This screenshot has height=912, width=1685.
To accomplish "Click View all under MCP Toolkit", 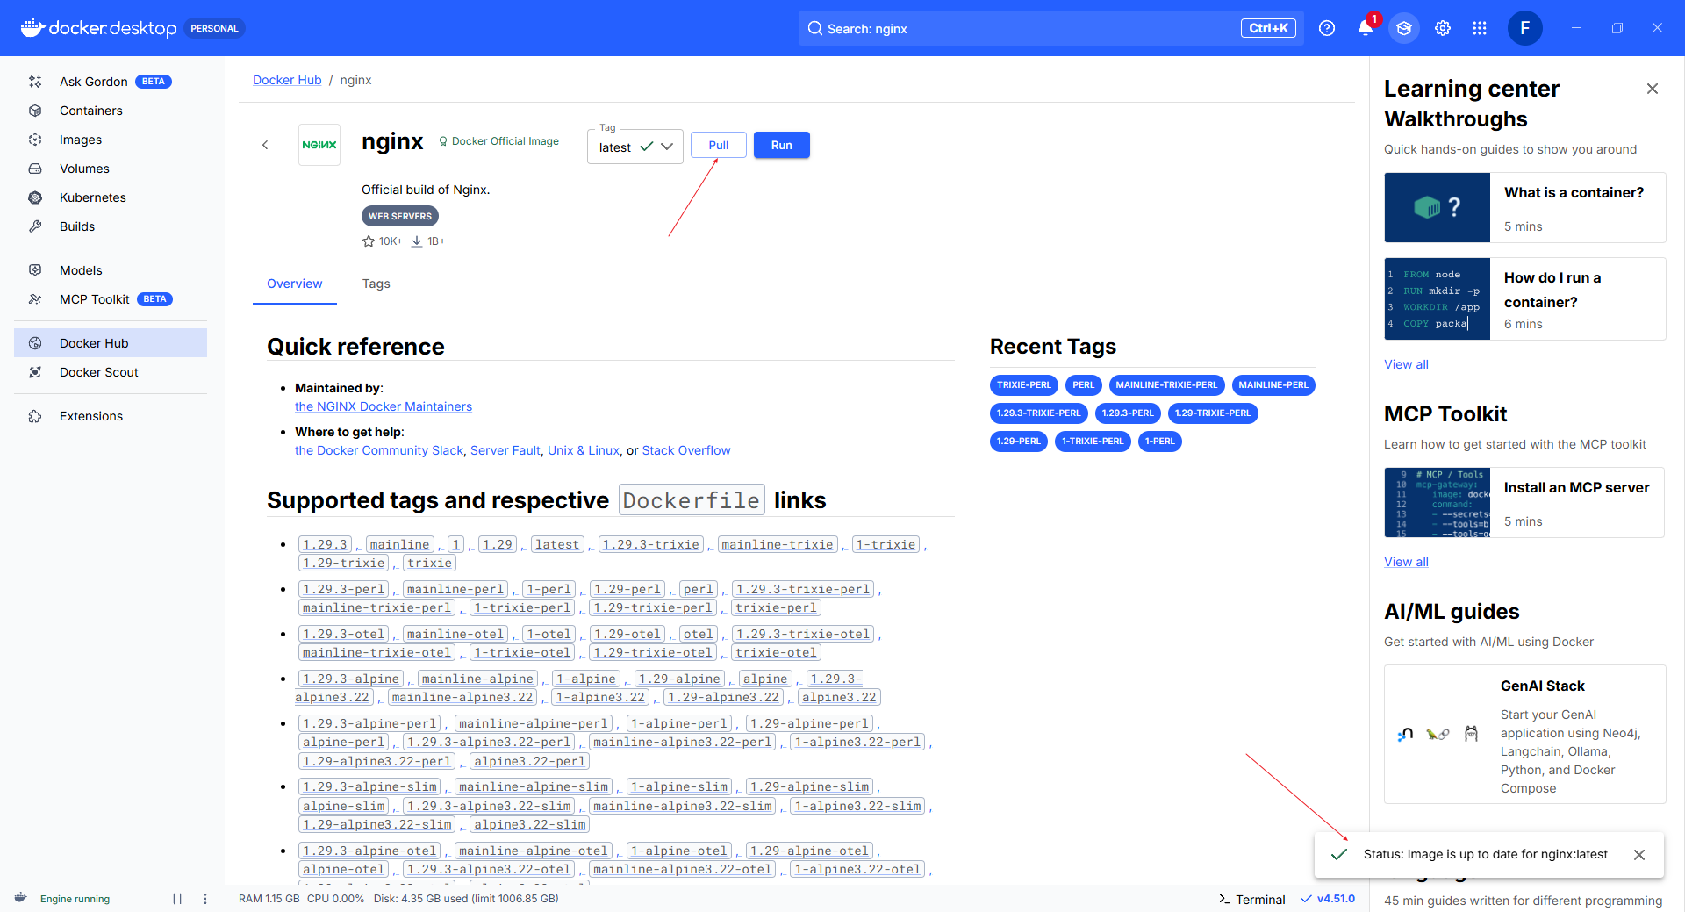I will point(1406,562).
